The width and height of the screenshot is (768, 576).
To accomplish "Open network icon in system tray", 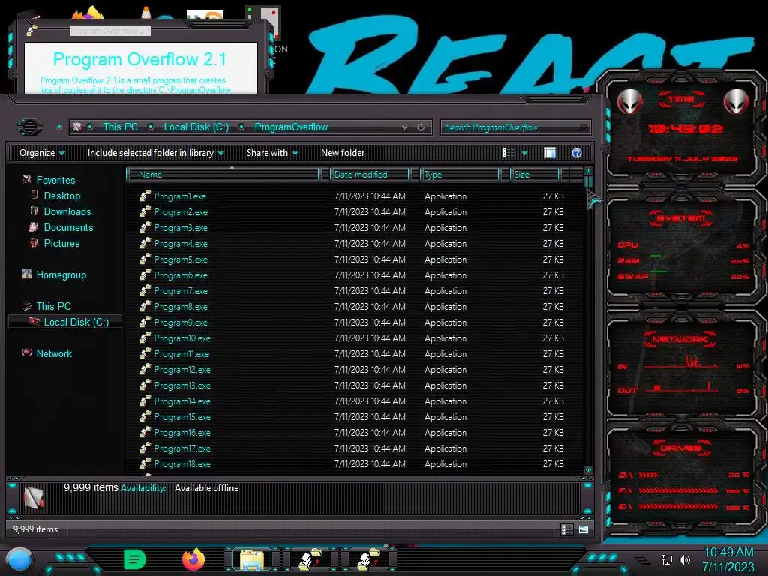I will tap(667, 559).
